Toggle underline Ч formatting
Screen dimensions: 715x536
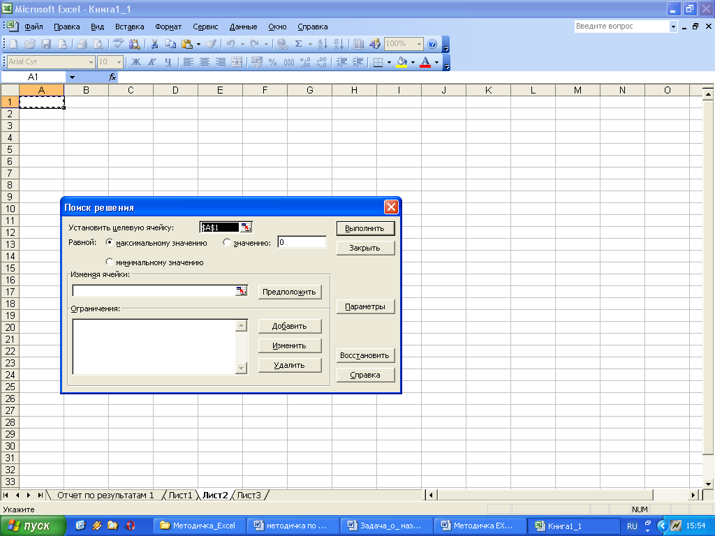168,62
